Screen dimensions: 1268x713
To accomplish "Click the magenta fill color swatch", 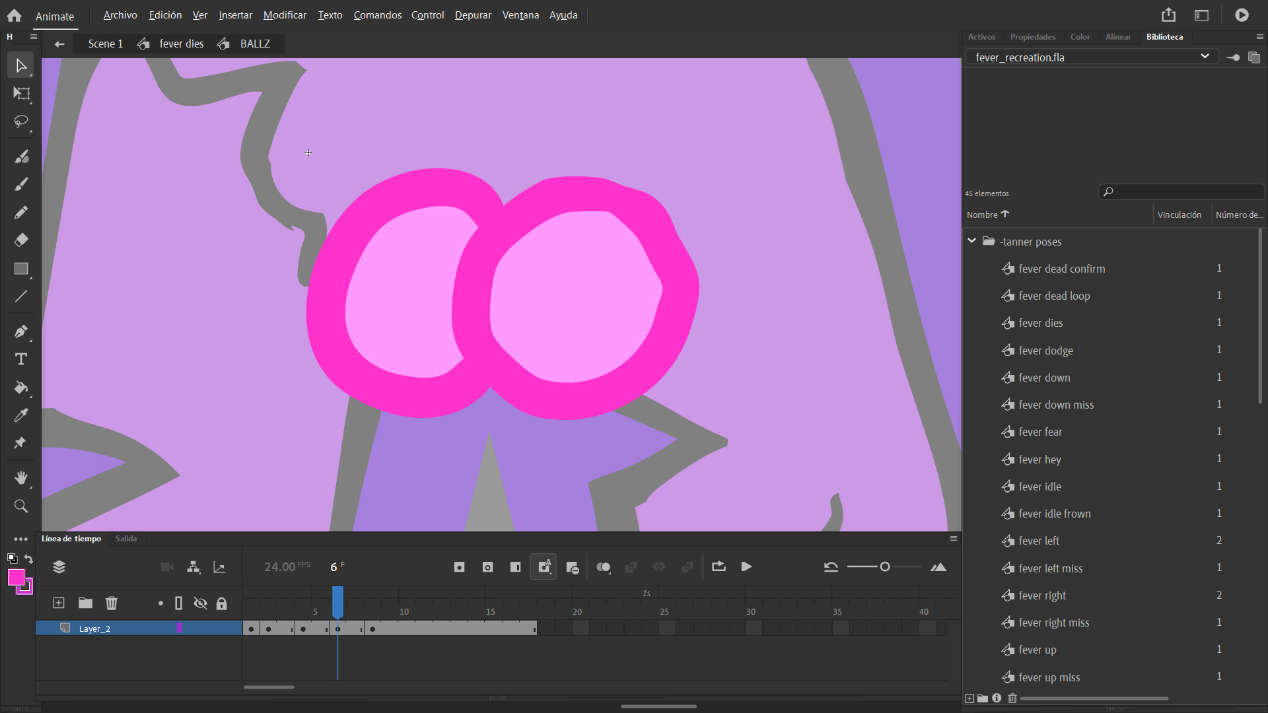I will coord(16,578).
